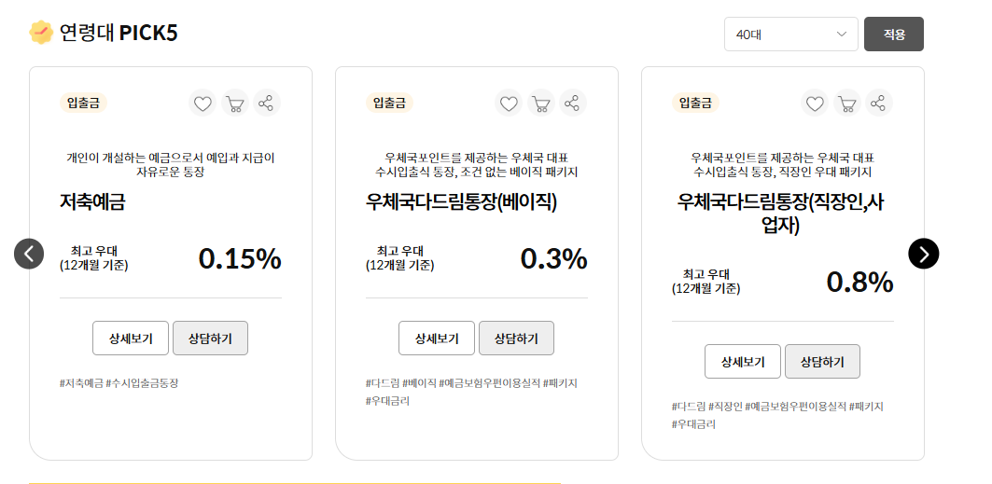Screen dimensions: 992x484
Task: Share 우체국다드림통장(베이직) card
Action: [573, 103]
